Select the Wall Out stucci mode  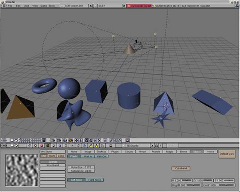click(x=101, y=156)
